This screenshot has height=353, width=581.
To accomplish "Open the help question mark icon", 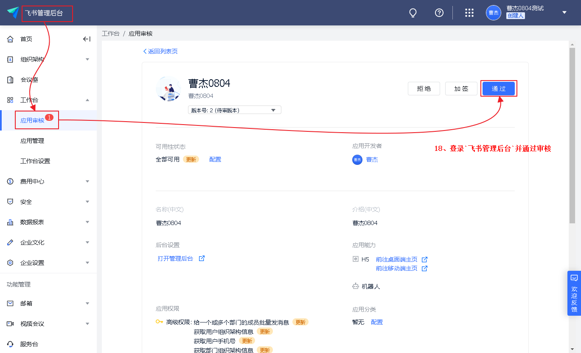I will [439, 13].
